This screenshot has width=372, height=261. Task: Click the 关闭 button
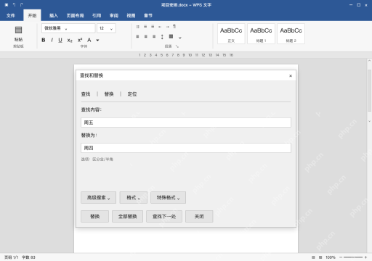coord(199,216)
